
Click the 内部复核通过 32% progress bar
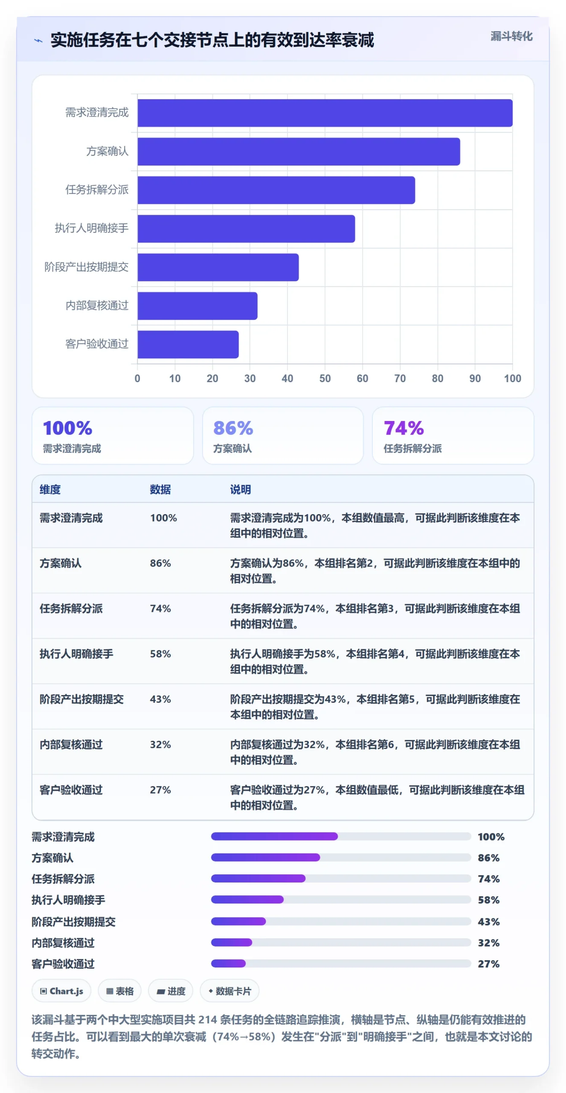click(x=341, y=942)
